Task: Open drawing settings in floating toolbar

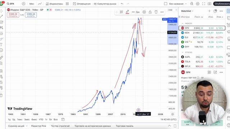Action: [144, 12]
